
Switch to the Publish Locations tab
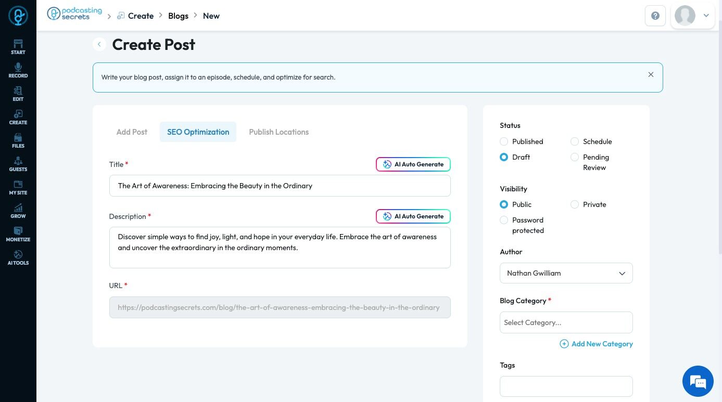click(x=278, y=132)
